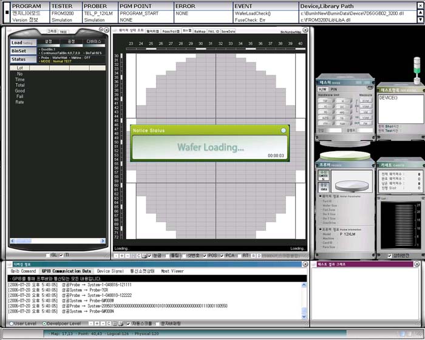The image size is (425, 340).
Task: Switch to the FAIL ID tab
Action: coord(213,32)
